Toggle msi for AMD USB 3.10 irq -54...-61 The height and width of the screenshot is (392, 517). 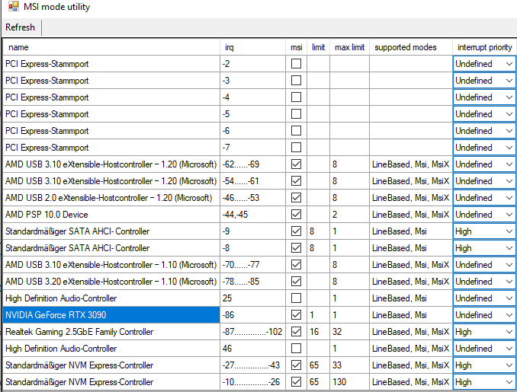296,180
